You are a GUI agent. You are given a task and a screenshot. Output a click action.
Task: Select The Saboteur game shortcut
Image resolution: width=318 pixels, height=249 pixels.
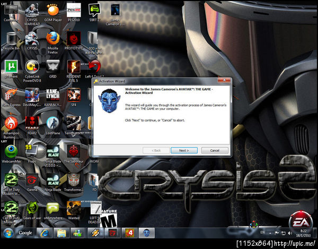click(74, 154)
